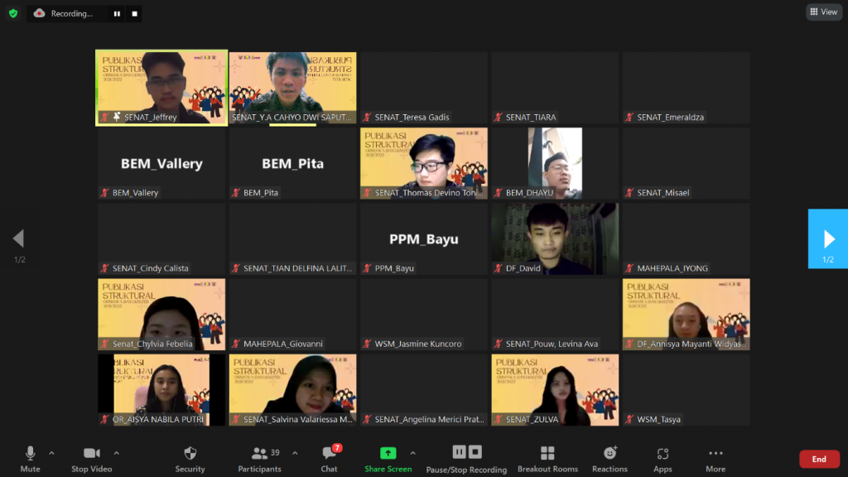Select the SENAT_Teresa Gadis tile
Viewport: 848px width, 477px height.
point(423,88)
